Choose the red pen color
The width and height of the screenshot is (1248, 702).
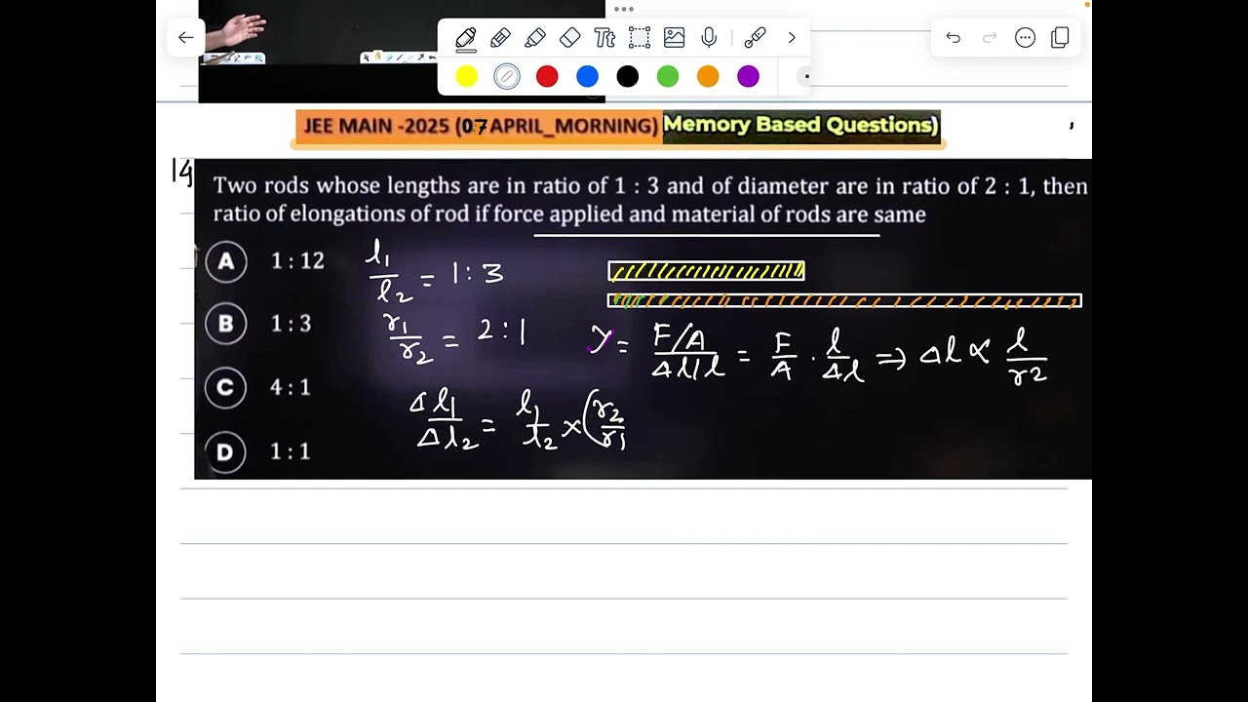[547, 76]
